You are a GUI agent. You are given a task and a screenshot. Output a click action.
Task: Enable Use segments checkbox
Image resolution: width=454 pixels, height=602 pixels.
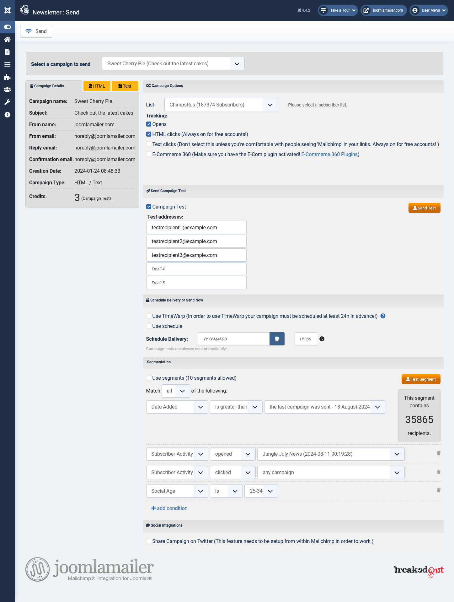point(149,378)
